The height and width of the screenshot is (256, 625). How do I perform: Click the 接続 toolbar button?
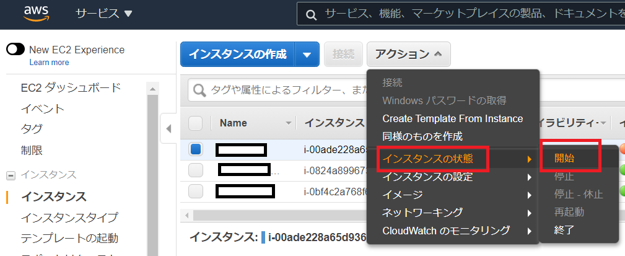(x=343, y=54)
